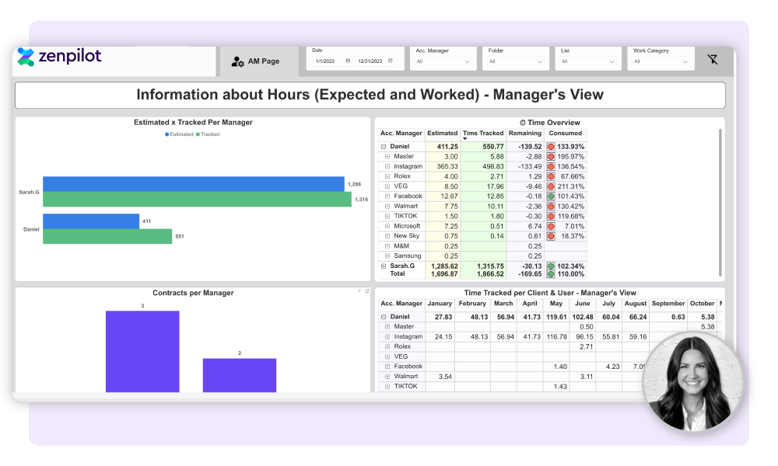Image resolution: width=778 pixels, height=466 pixels.
Task: Expand New Sky row in Time Overview
Action: [387, 236]
